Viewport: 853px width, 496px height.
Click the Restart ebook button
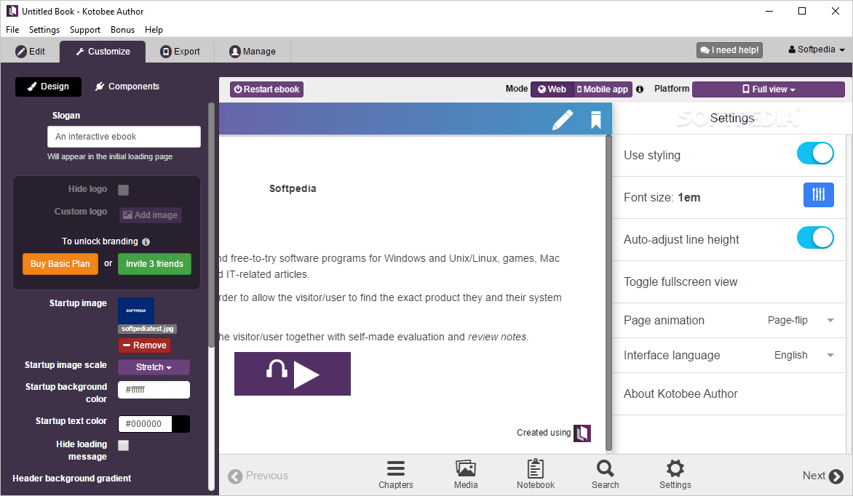266,89
